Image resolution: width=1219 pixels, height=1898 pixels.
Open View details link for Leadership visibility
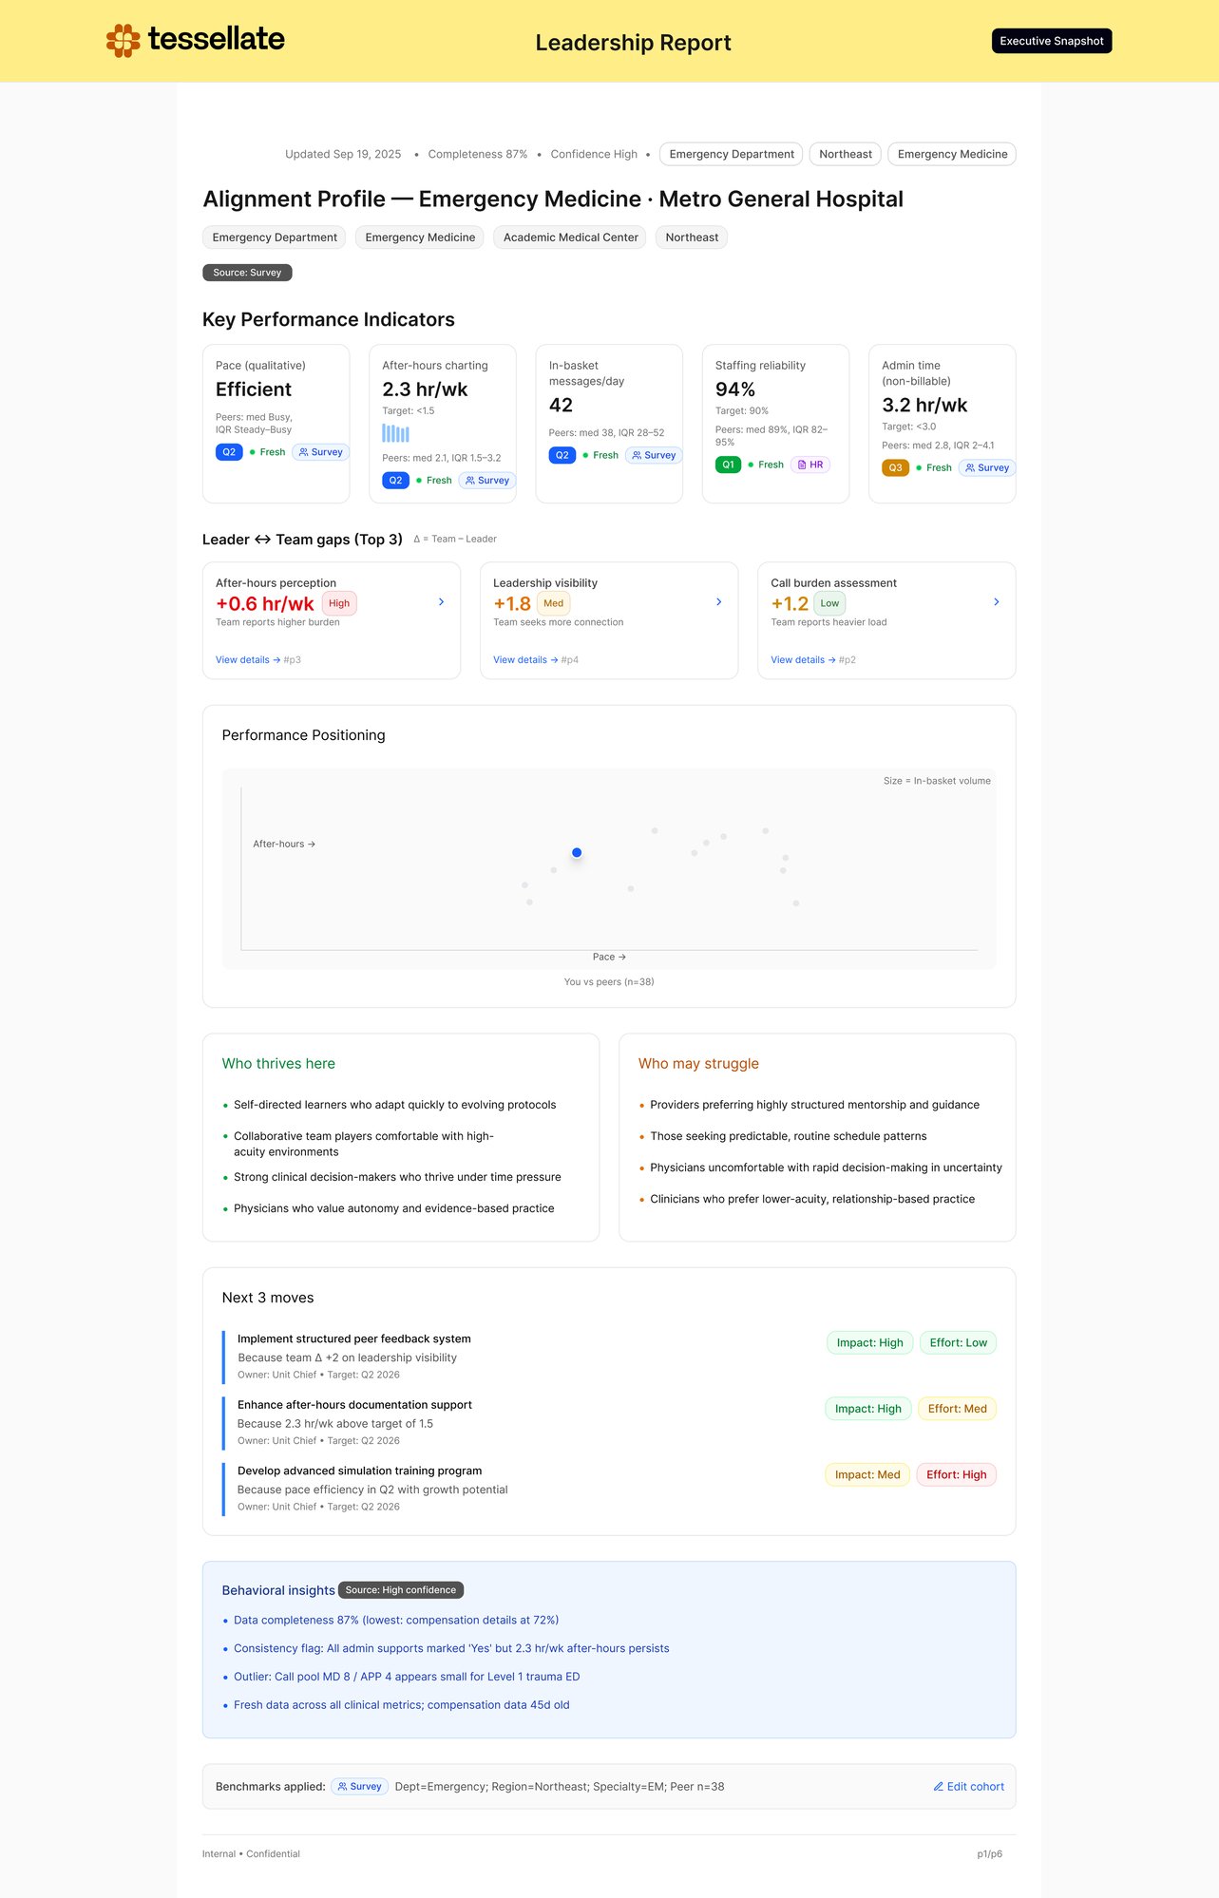tap(524, 660)
